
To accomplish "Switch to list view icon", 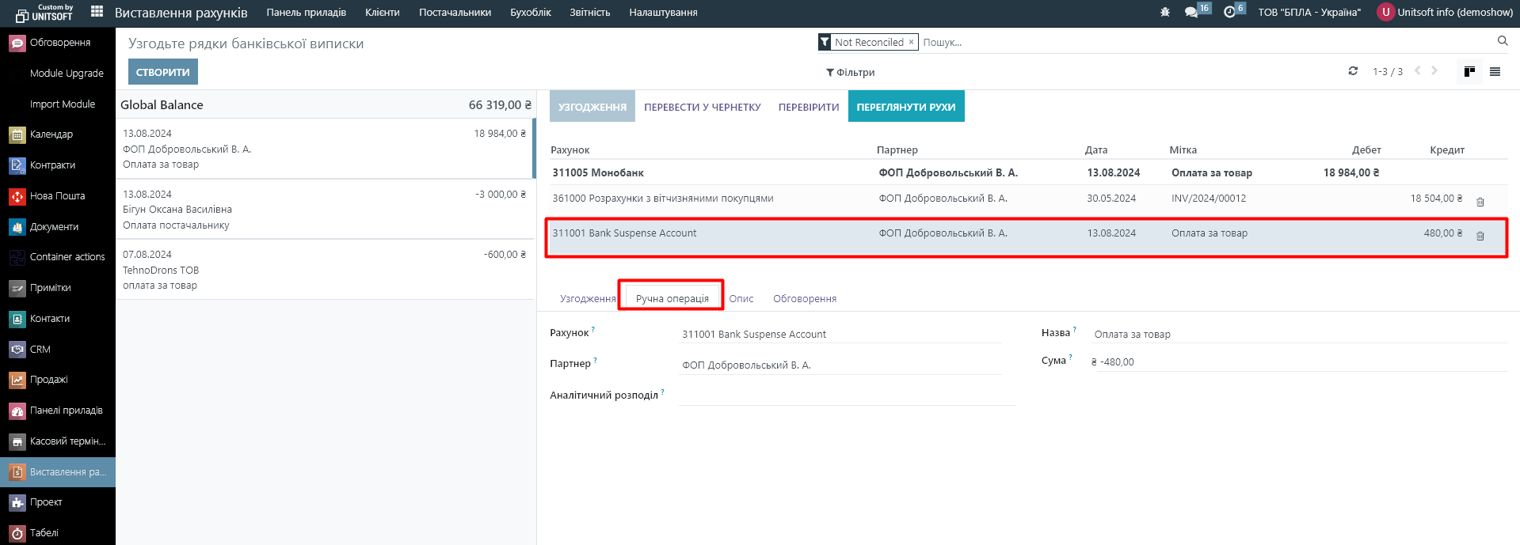I will (1495, 72).
